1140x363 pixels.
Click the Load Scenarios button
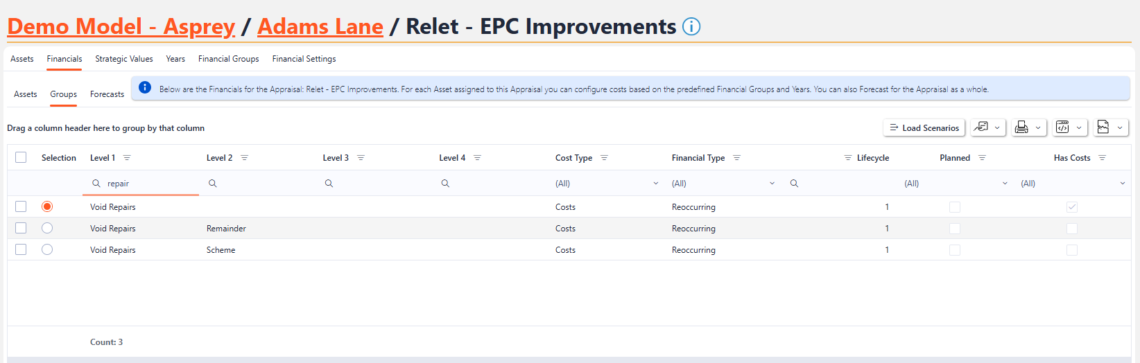coord(924,127)
